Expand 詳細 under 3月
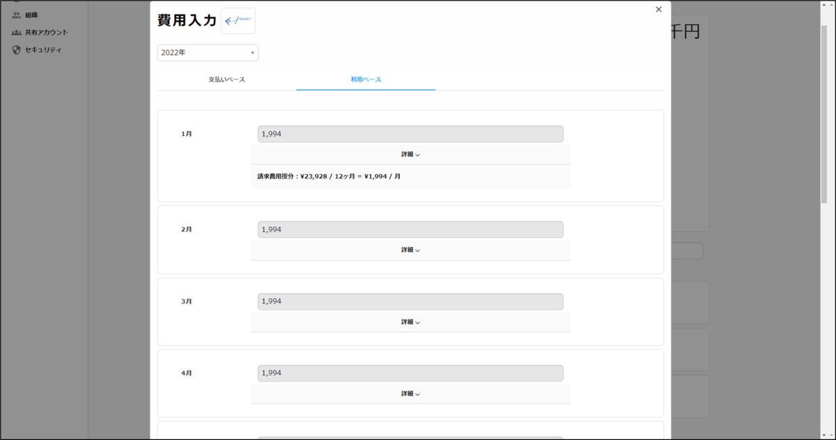Screen dimensions: 836x440 point(410,322)
